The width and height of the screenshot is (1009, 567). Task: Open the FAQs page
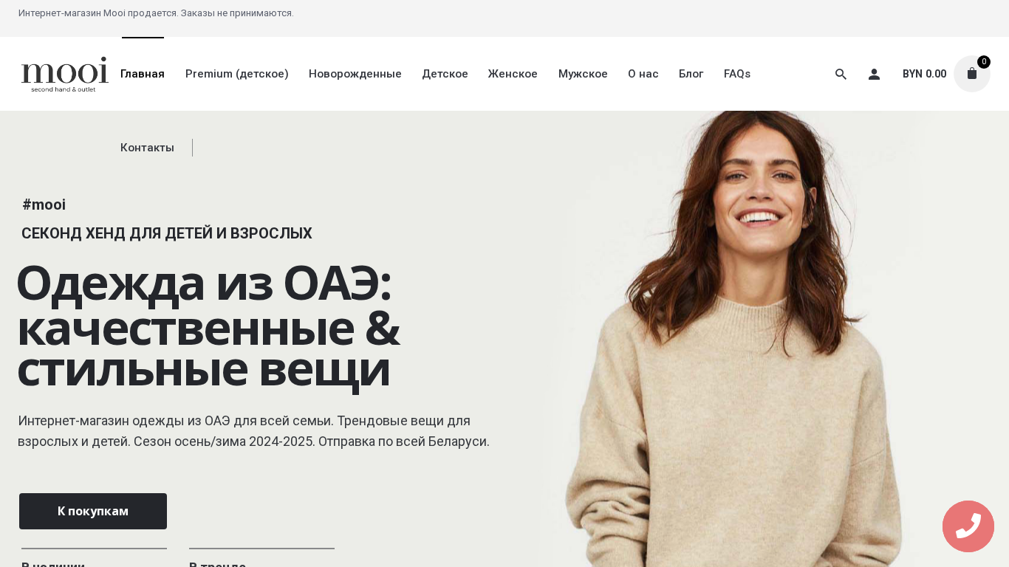tap(737, 74)
